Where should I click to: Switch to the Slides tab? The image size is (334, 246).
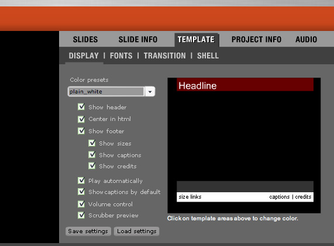pyautogui.click(x=85, y=40)
